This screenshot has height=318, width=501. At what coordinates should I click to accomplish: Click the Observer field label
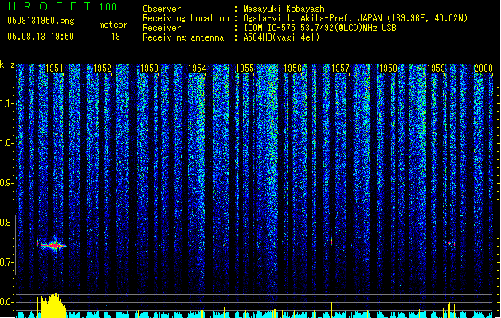162,9
